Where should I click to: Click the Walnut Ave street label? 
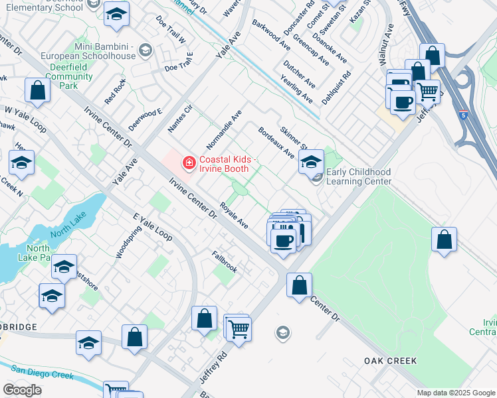(386, 45)
